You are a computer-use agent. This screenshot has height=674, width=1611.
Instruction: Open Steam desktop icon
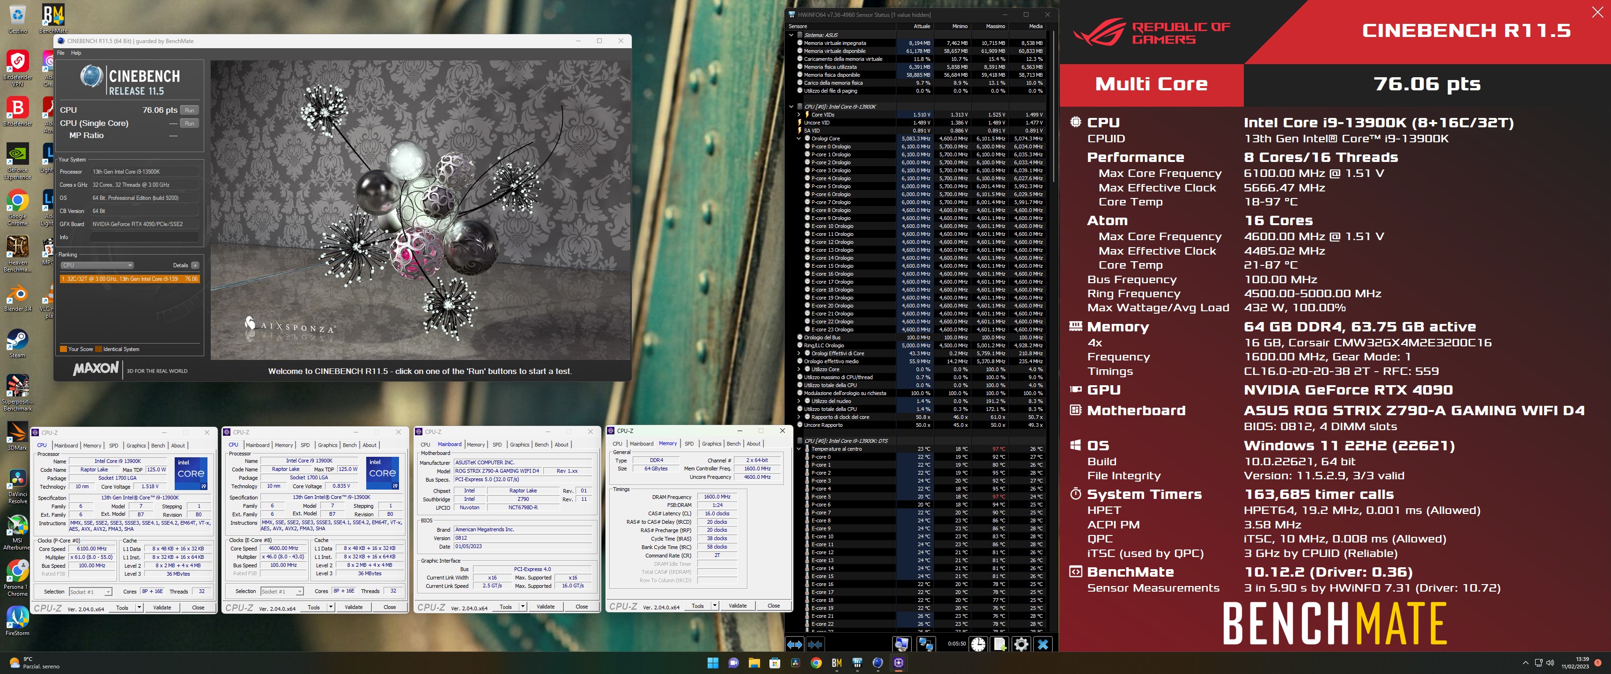[x=17, y=344]
